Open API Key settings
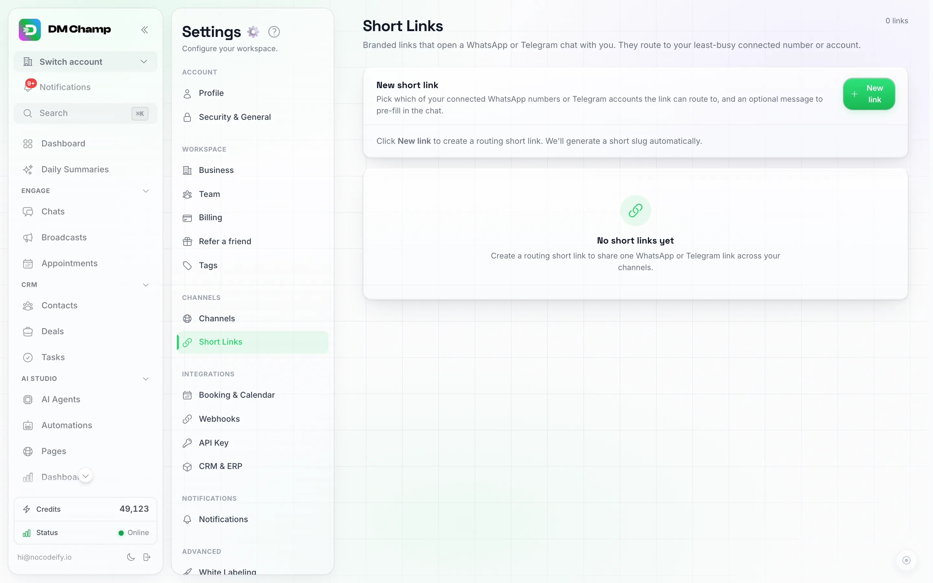This screenshot has height=583, width=933. click(253, 443)
